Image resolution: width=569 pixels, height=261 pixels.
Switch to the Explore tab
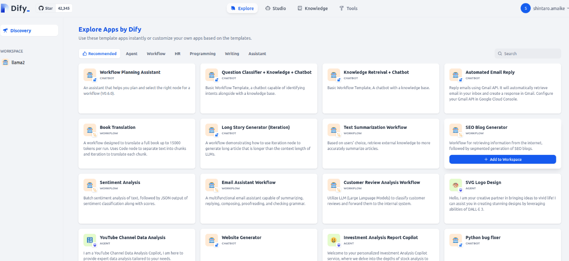click(242, 8)
